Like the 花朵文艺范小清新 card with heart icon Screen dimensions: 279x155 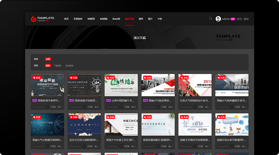[x=84, y=146]
